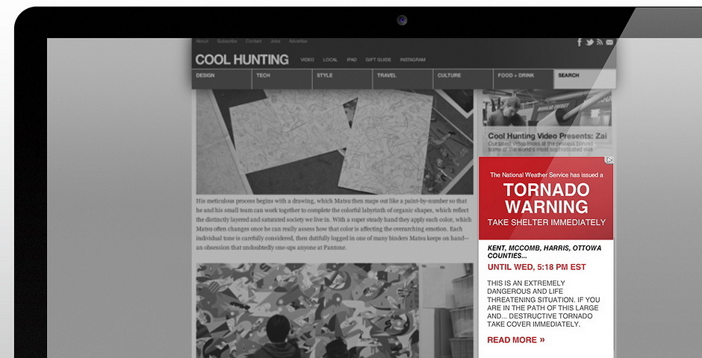702x358 pixels.
Task: Select the DESIGN category tab
Action: tap(222, 79)
